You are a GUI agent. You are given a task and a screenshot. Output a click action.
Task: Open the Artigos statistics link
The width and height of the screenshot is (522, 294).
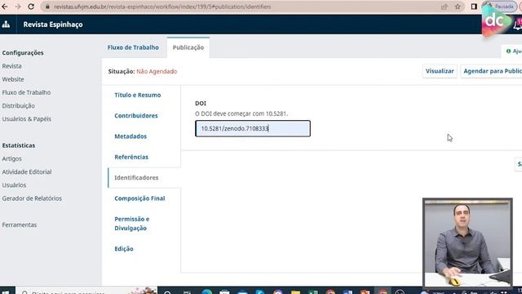[11, 158]
